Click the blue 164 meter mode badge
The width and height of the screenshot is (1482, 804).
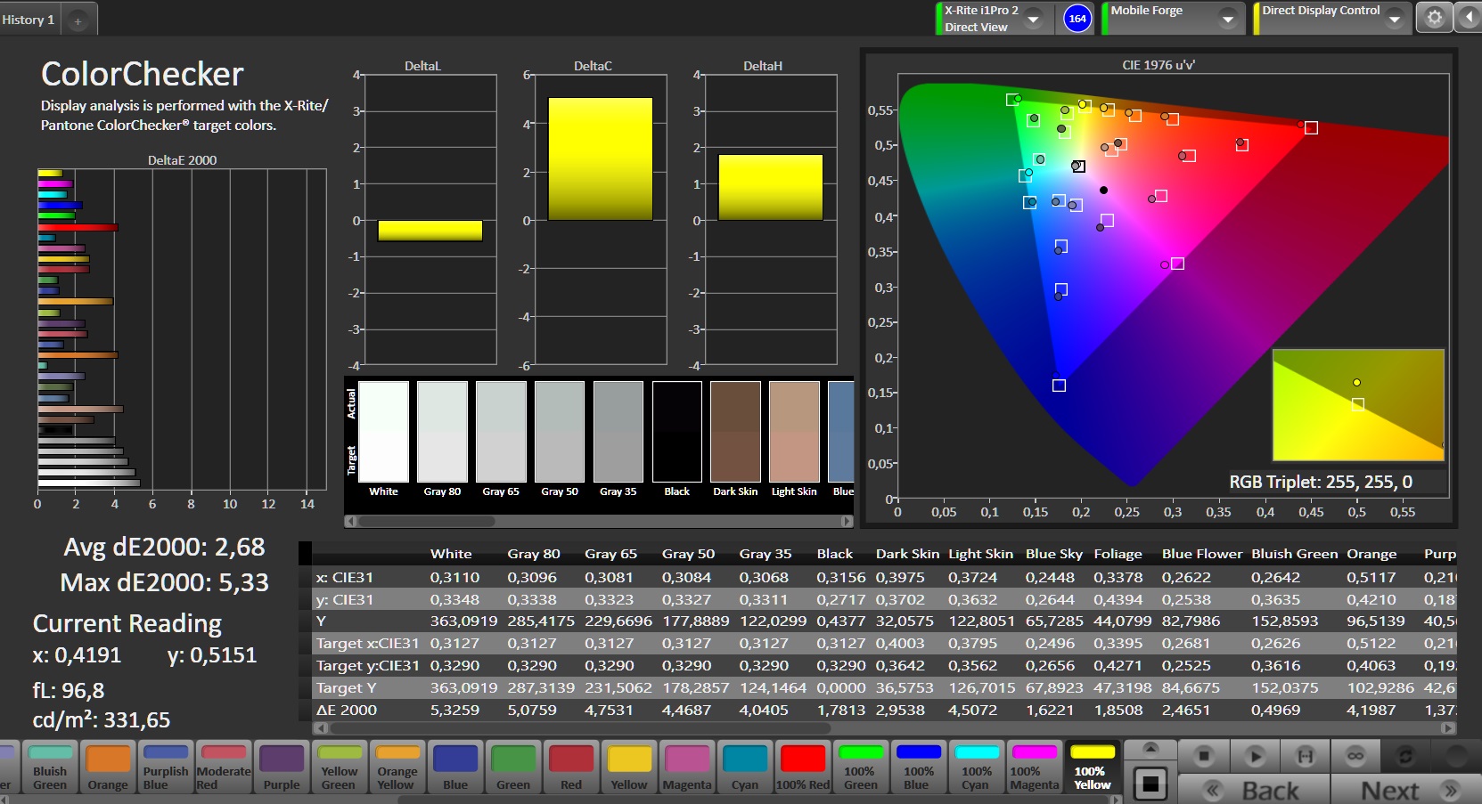coord(1077,18)
